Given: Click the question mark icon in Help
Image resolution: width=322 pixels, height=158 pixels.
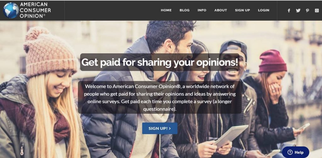Looking at the screenshot, I should click(290, 152).
